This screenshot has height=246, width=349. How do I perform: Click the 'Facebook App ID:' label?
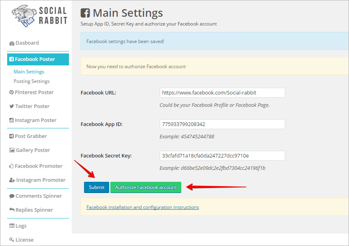(102, 124)
